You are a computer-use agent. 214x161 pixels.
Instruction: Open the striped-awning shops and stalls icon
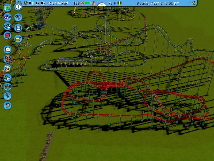click(7, 68)
